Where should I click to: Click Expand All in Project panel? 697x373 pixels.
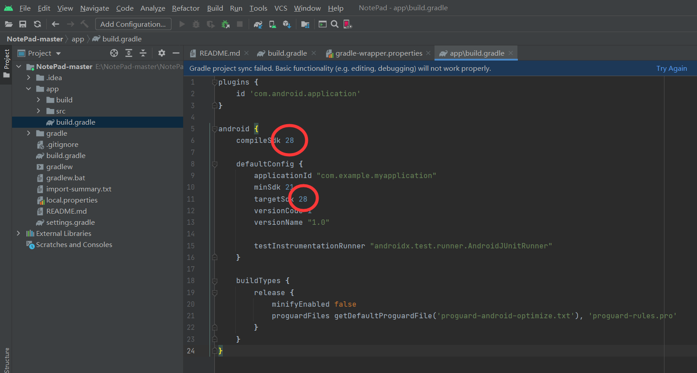point(129,53)
